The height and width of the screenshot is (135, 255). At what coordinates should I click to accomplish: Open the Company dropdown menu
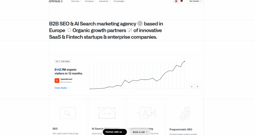pyautogui.click(x=90, y=1)
